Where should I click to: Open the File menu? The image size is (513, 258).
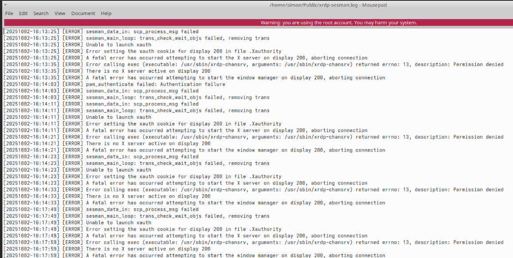click(x=9, y=13)
